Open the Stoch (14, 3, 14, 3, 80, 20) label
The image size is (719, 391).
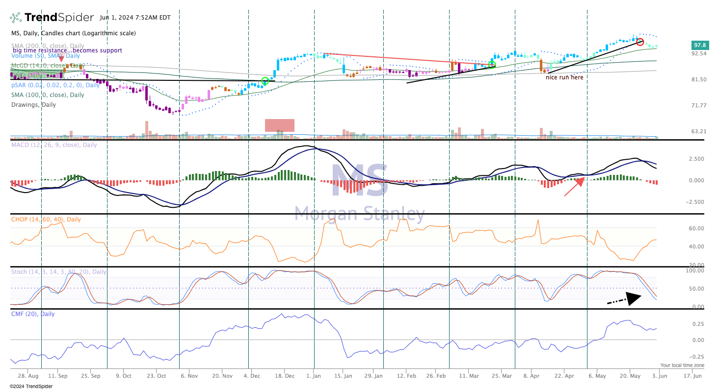(x=58, y=272)
